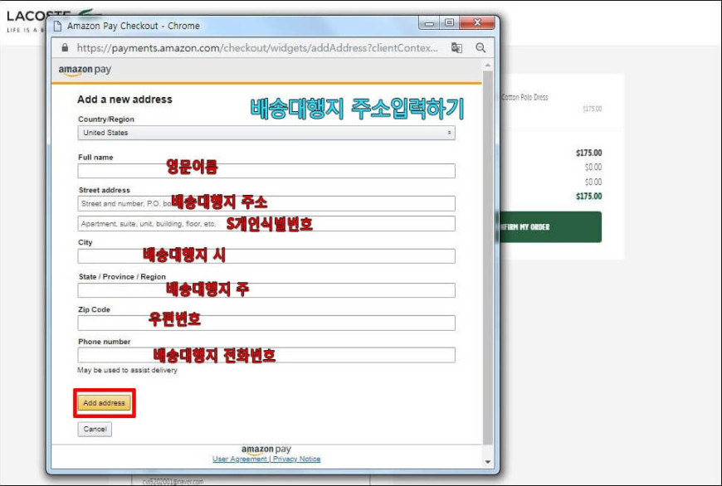
Task: Click the popup's vertical scrollbar
Action: (488, 258)
